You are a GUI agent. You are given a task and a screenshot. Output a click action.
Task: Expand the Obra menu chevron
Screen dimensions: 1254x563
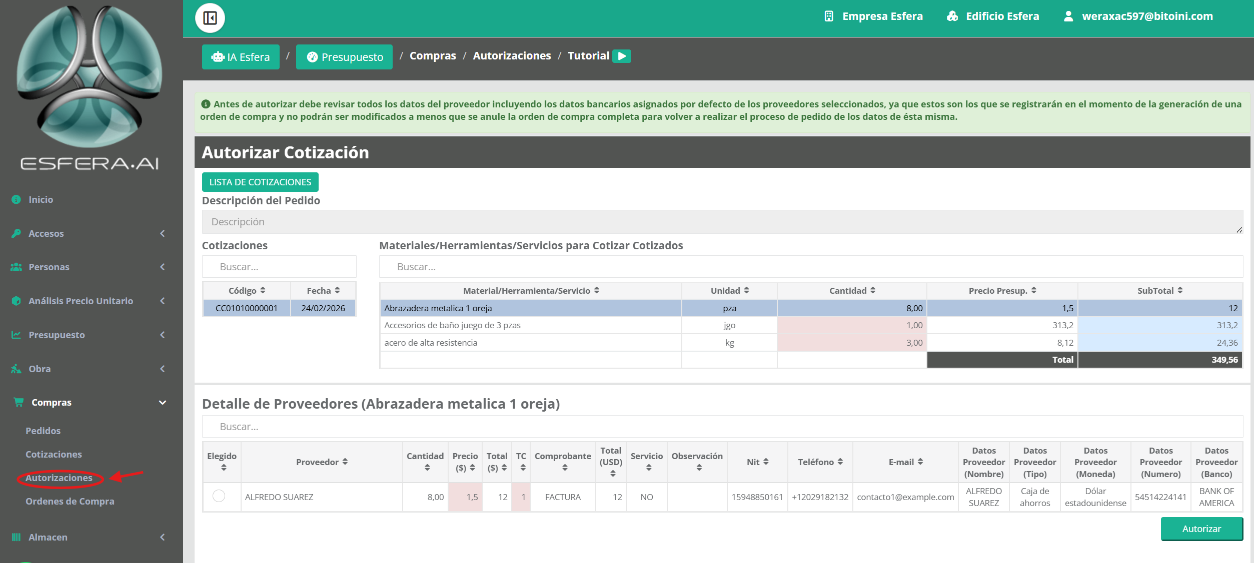click(x=162, y=369)
